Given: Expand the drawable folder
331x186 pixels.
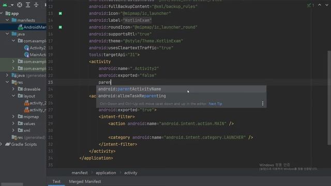Looking at the screenshot, I should [13, 89].
